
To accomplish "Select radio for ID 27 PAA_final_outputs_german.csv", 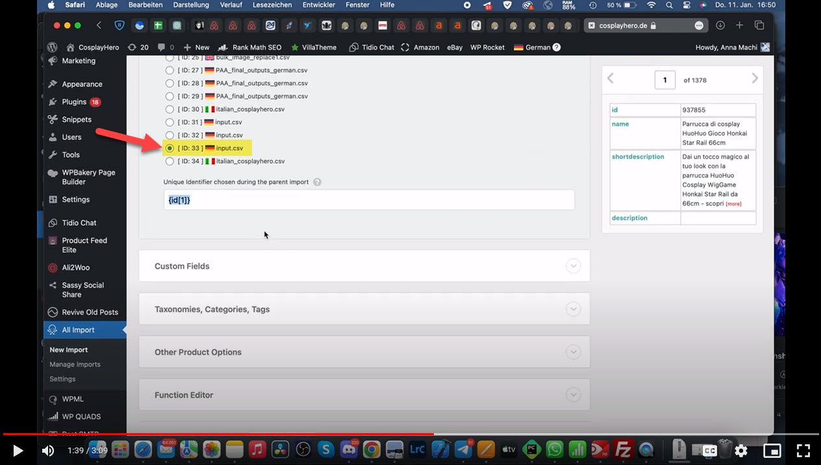I will 170,70.
